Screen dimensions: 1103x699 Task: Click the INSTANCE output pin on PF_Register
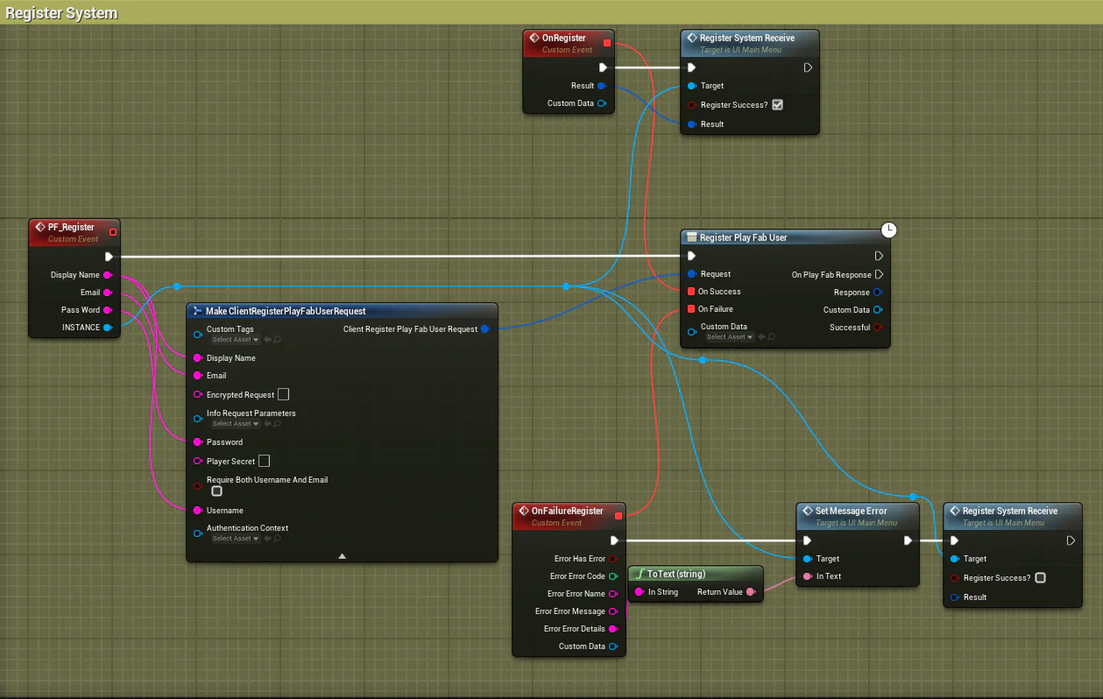pyautogui.click(x=108, y=328)
